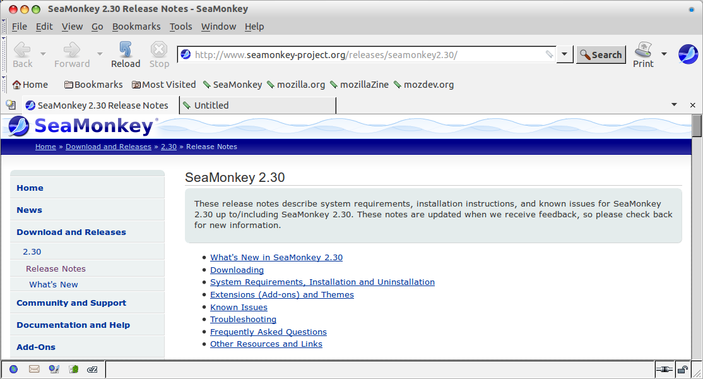Click the URL address field
Screen dimensions: 703x379
tap(368, 55)
